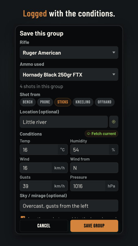The height and width of the screenshot is (246, 138).
Task: Edit the Location field containing Little river
Action: click(64, 122)
